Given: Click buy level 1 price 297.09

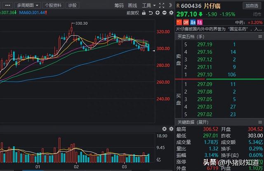Looking at the screenshot, I should [x=205, y=84].
